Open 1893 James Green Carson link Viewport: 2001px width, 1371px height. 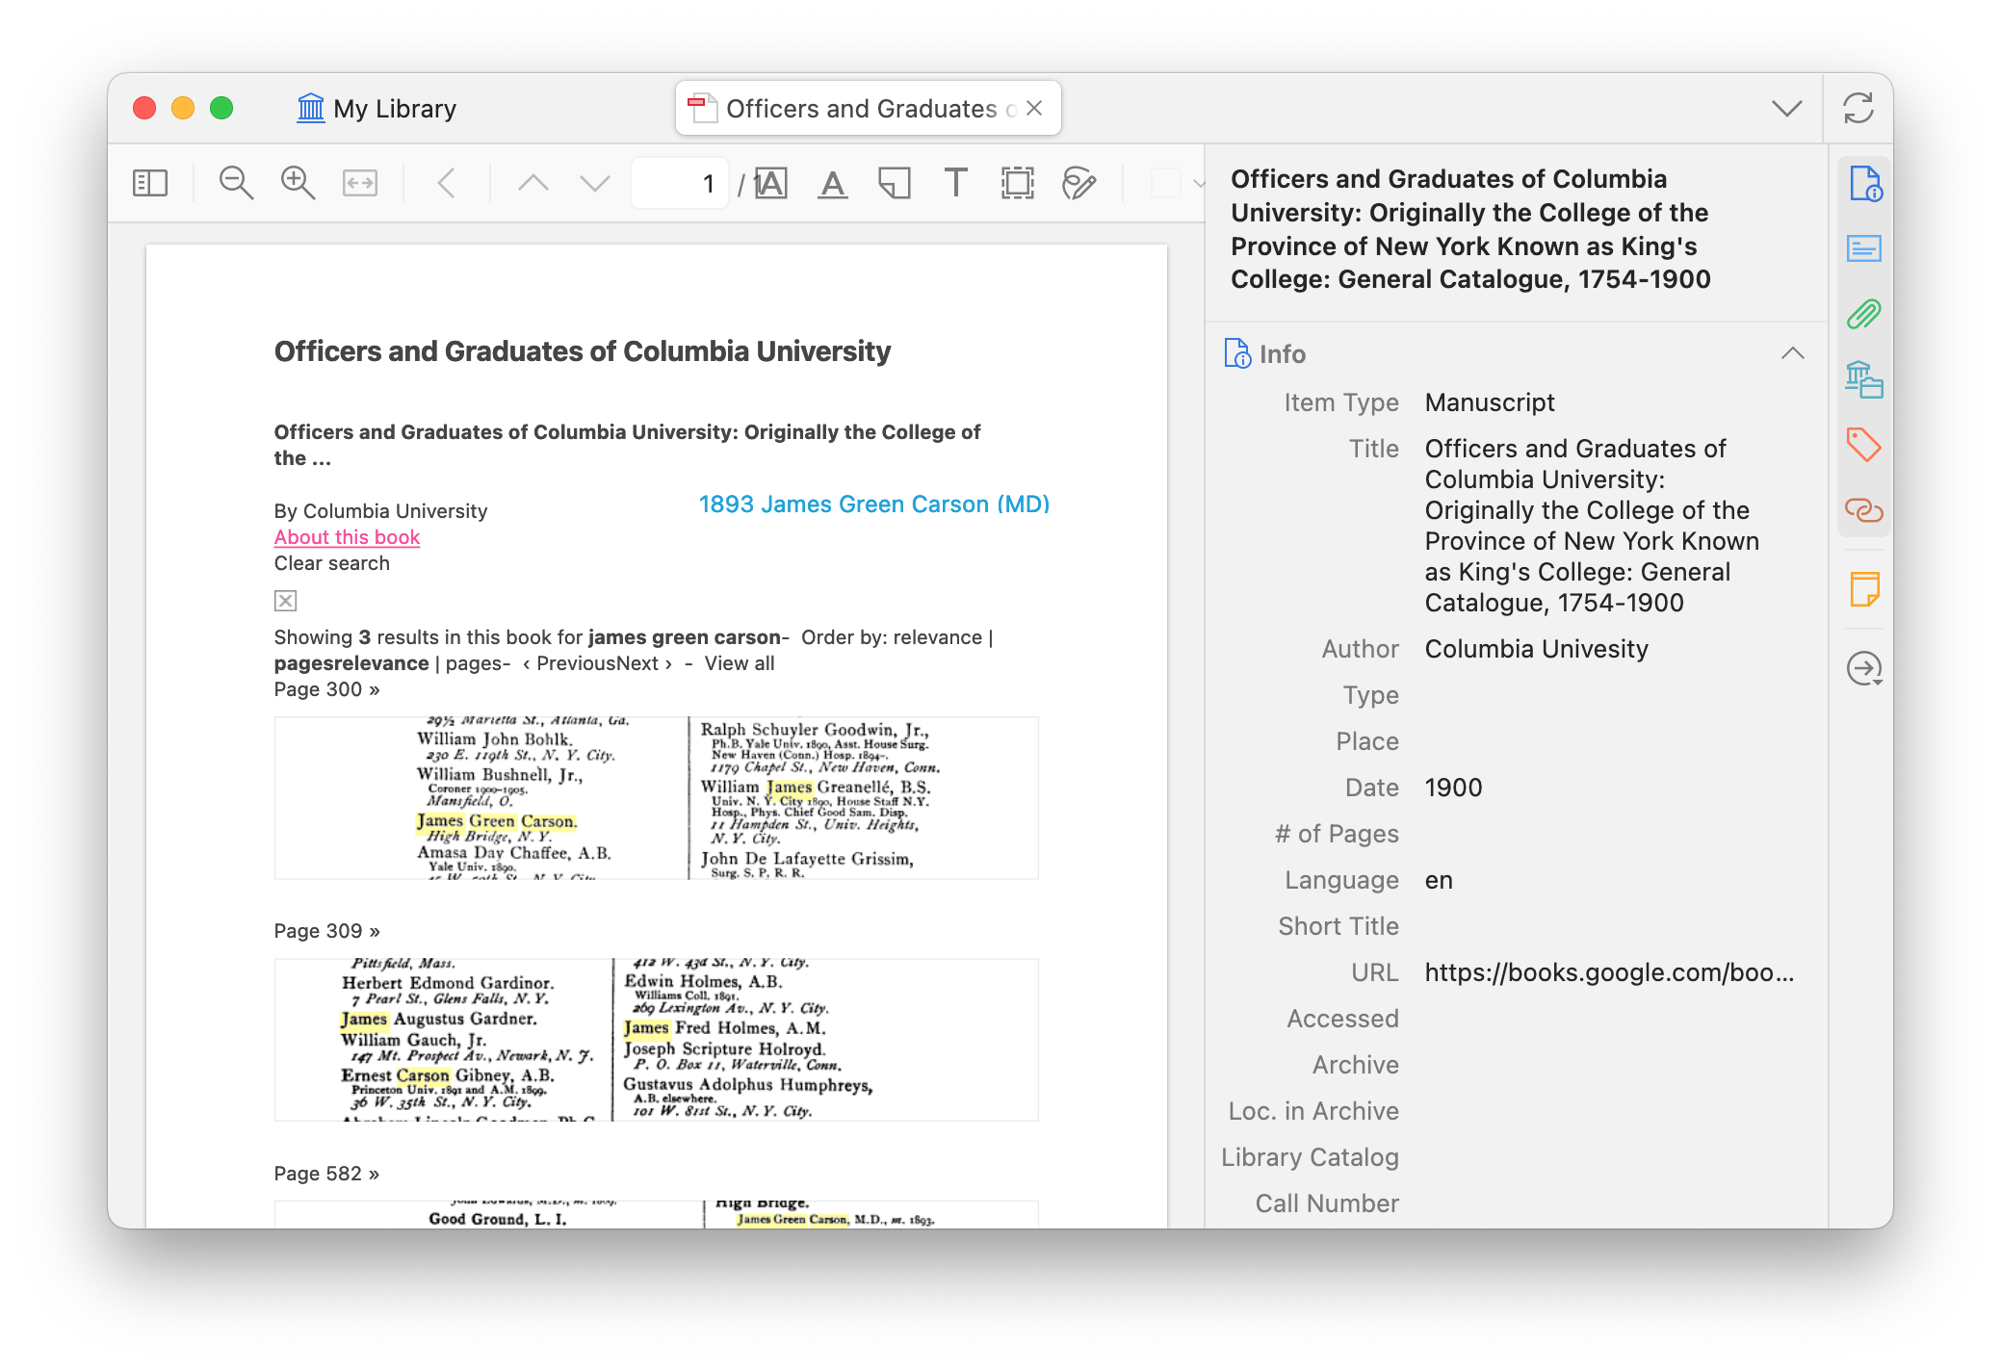(x=873, y=504)
